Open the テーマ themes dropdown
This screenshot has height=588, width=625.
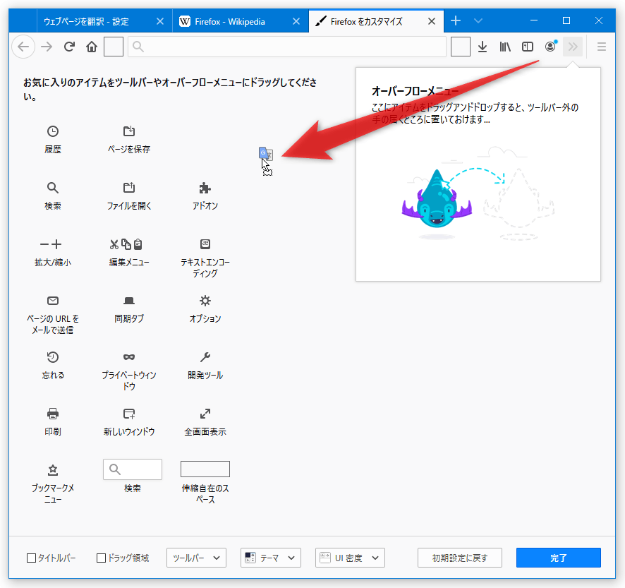(271, 558)
